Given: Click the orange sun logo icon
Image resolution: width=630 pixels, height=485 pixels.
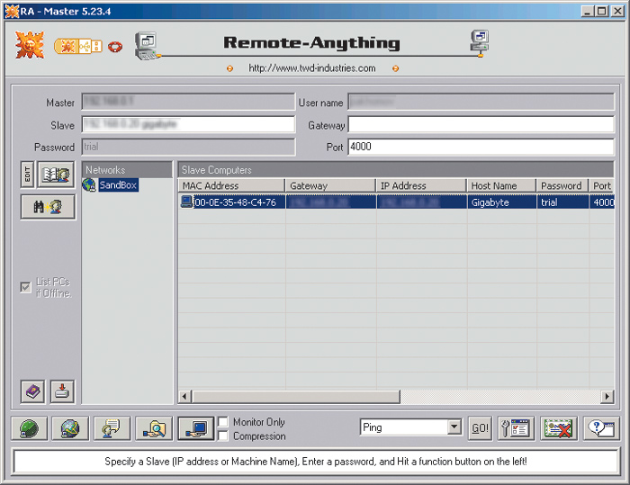Looking at the screenshot, I should coord(30,45).
